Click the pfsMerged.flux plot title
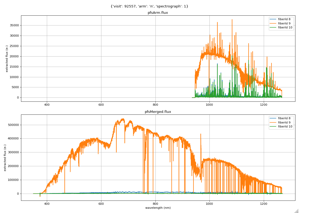Screen dimensions: 309x213 pyautogui.click(x=158, y=112)
